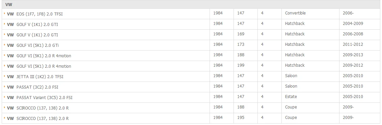Expand the arrow beside PASSAT Variant 2.0 FSI
Viewport: 382px width, 125px height.
(x=5, y=97)
